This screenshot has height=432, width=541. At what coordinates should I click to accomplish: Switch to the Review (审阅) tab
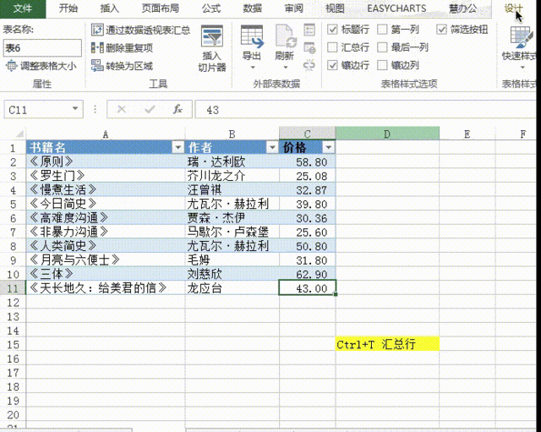[293, 8]
